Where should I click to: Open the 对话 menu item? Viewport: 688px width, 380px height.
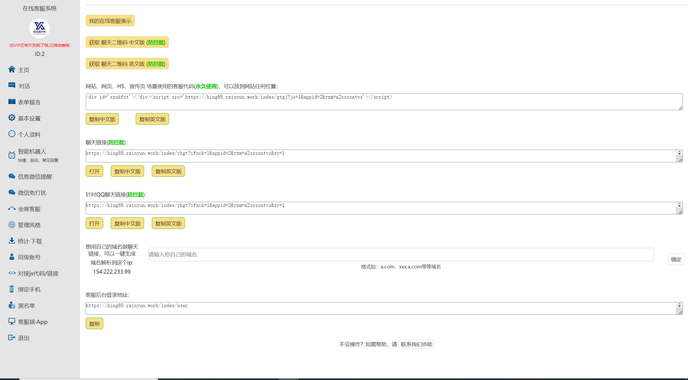(x=24, y=86)
